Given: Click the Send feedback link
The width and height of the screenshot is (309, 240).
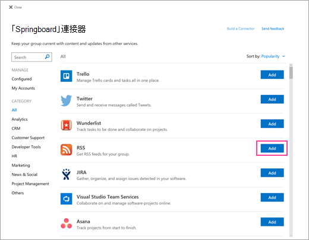Looking at the screenshot, I should point(273,28).
